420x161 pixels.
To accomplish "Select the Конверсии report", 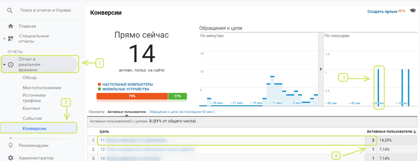I will tap(34, 128).
